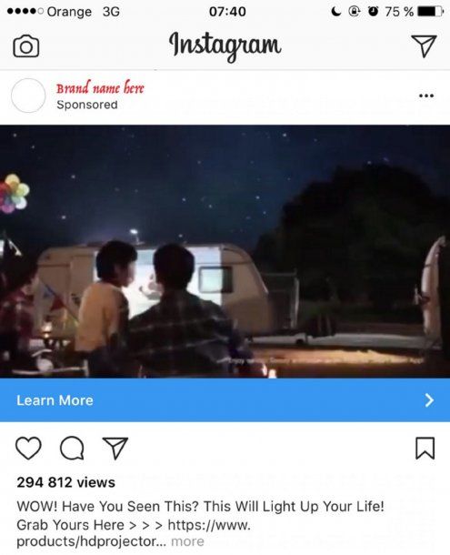Open direct messages paper plane icon
Screen dimensions: 450x555
[424, 46]
